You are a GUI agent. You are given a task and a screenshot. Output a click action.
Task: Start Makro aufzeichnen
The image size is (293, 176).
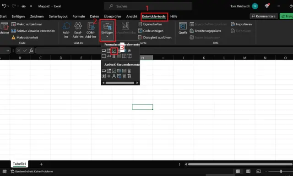coord(27,24)
